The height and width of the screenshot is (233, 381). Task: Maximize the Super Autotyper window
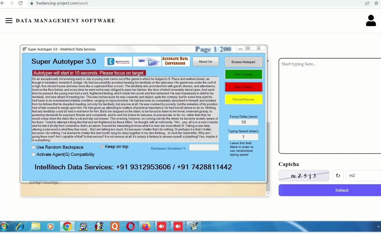coord(248,48)
